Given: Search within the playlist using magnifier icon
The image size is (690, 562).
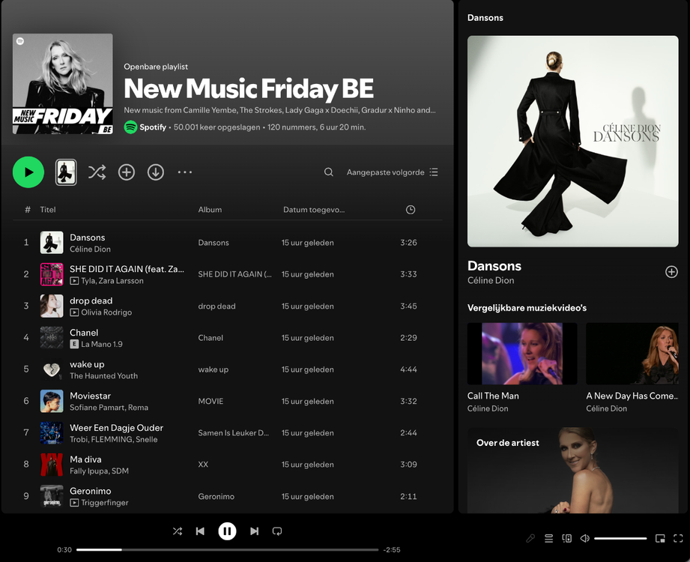Looking at the screenshot, I should point(328,172).
